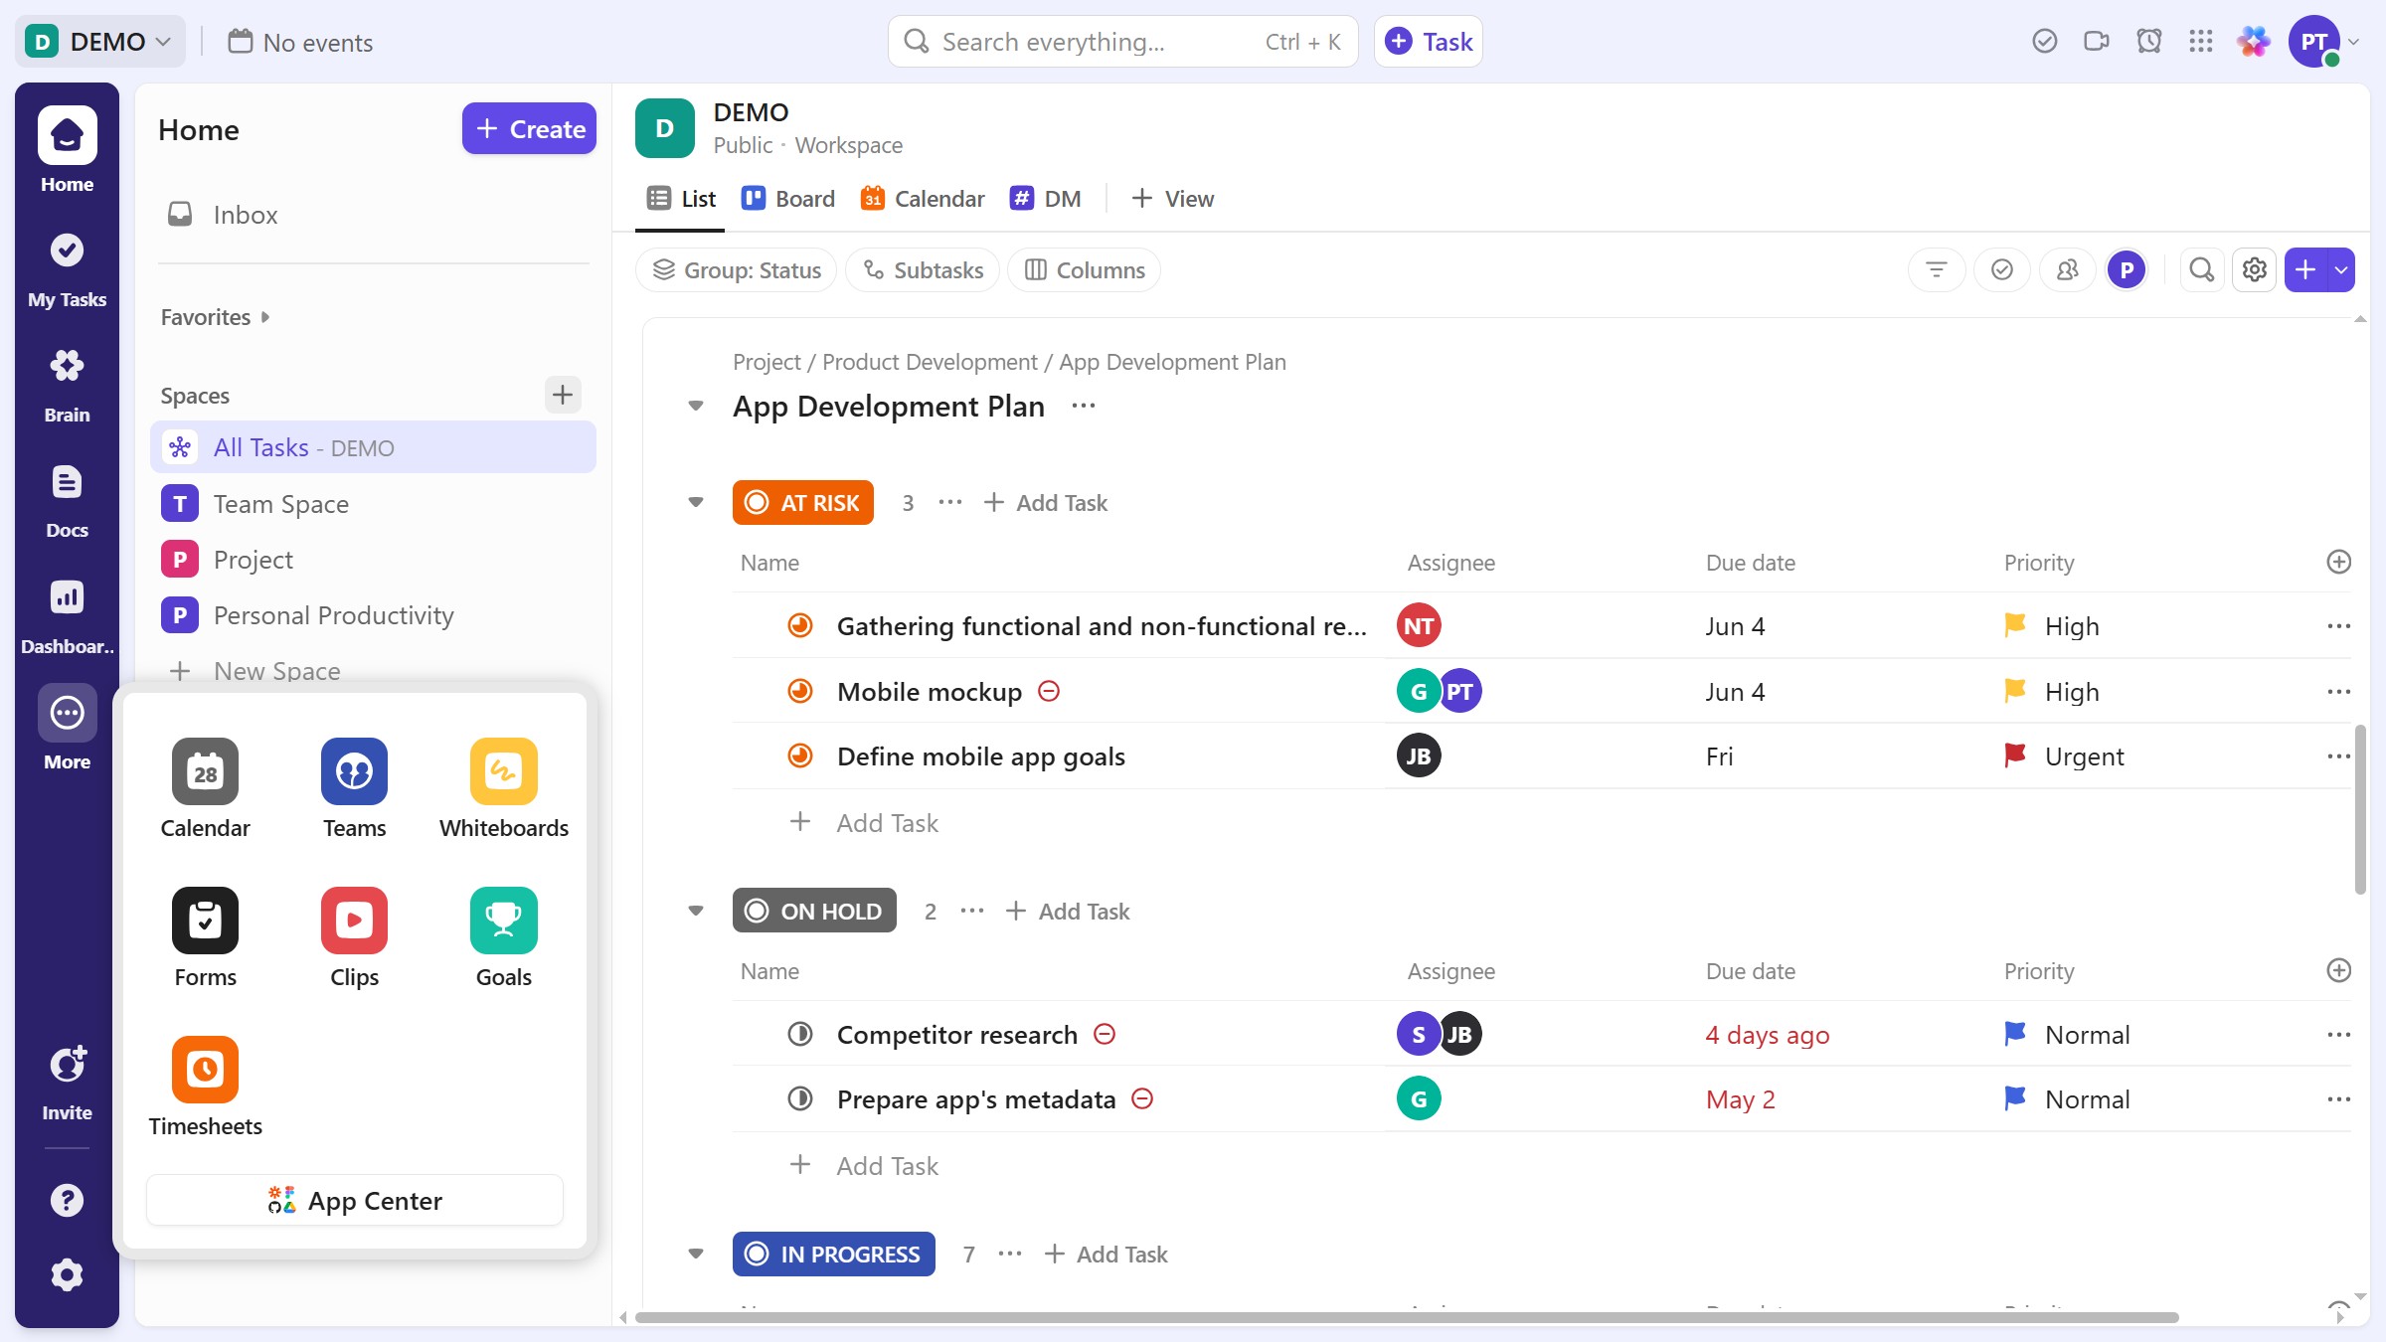This screenshot has width=2386, height=1342.
Task: Open Timesheets app
Action: click(205, 1070)
